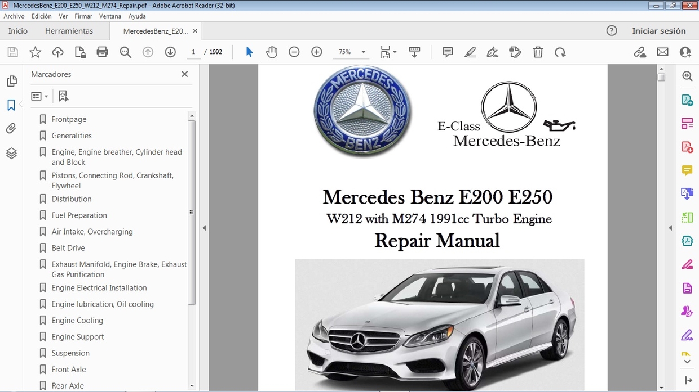Open the page thumbnails panel
Viewport: 699px width, 392px height.
(12, 80)
